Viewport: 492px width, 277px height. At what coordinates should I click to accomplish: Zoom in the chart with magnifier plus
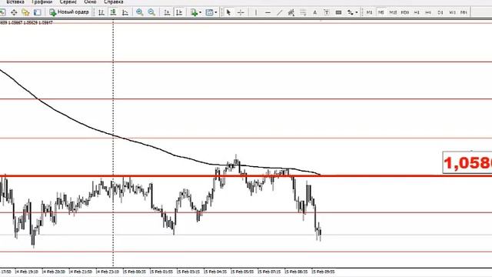point(140,12)
